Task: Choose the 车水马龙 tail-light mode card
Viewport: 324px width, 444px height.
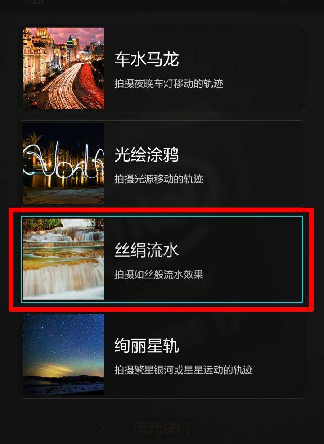Action: tap(162, 68)
